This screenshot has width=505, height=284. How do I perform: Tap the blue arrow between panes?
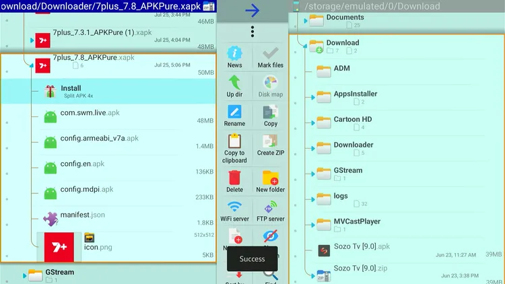point(252,11)
